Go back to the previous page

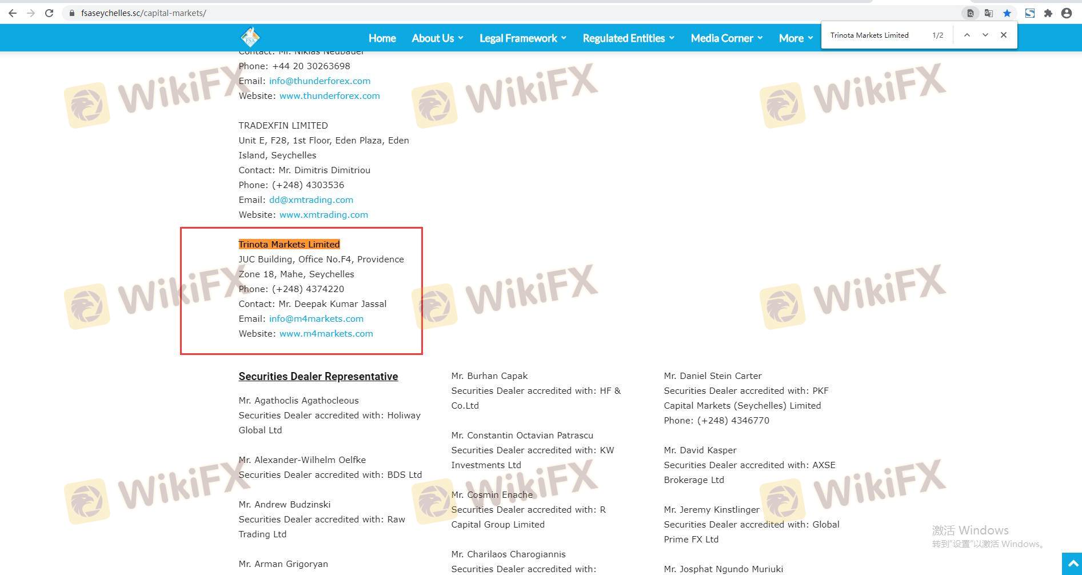pyautogui.click(x=13, y=13)
